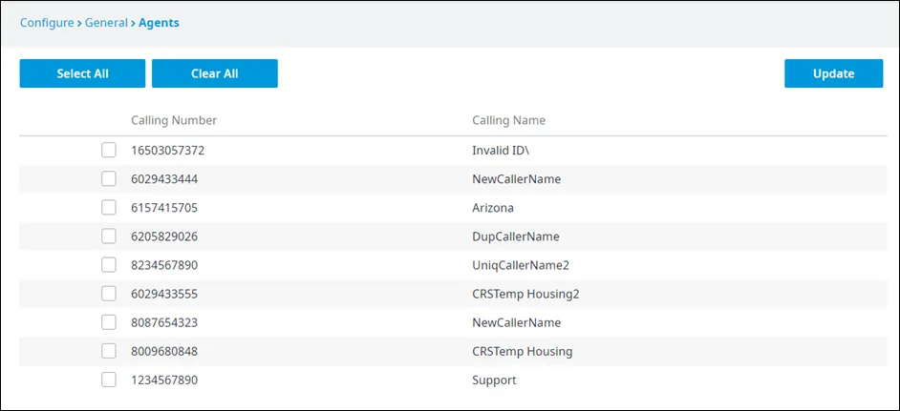This screenshot has width=900, height=411.
Task: Click NewCallerName in the 6029433444 row
Action: 516,179
